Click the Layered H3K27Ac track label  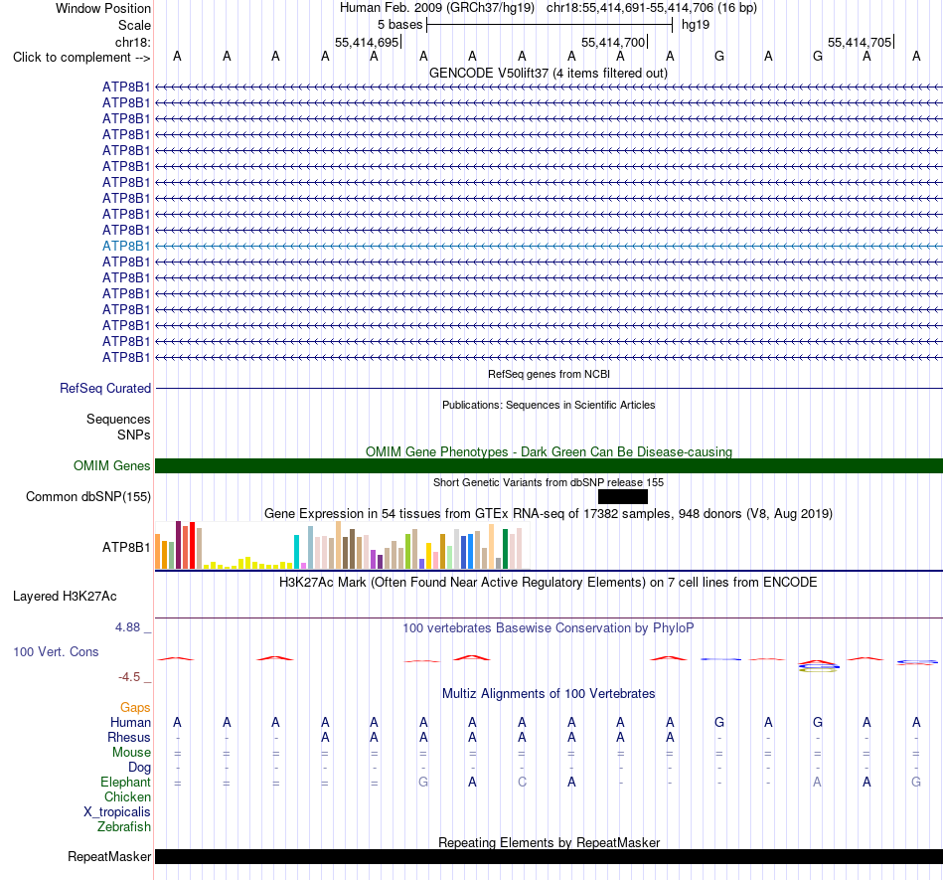click(x=65, y=597)
